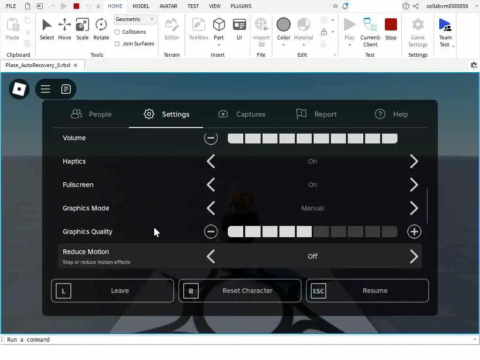
Task: Expand the Color dropdown arrow
Action: click(x=284, y=45)
